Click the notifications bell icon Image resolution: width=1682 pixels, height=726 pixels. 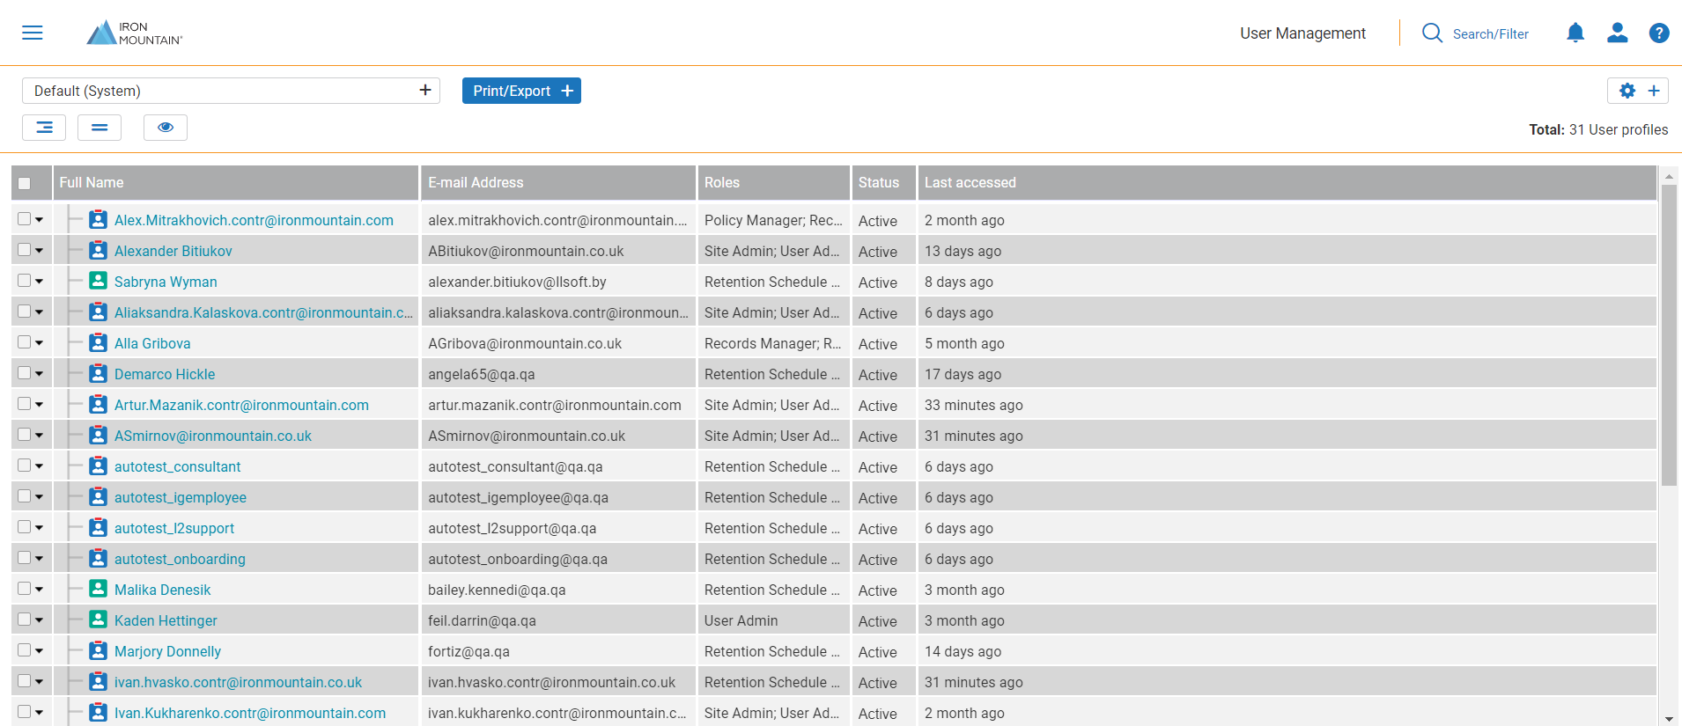tap(1575, 33)
